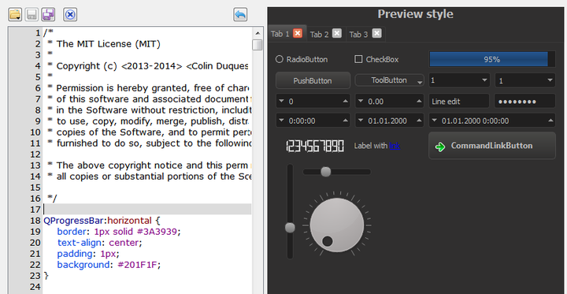567x294 pixels.
Task: Click the editor vertical scrollbar thumb
Action: coord(258,45)
